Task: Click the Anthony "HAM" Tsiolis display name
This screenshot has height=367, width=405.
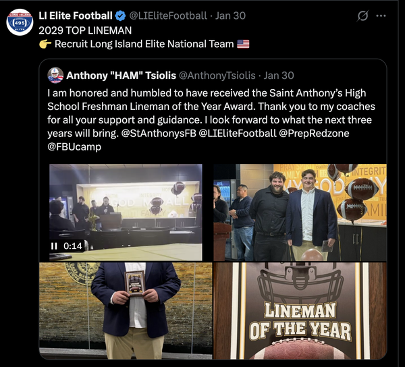Action: [x=121, y=76]
